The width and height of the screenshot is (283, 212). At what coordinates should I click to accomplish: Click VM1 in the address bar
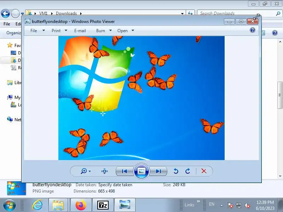pyautogui.click(x=43, y=13)
